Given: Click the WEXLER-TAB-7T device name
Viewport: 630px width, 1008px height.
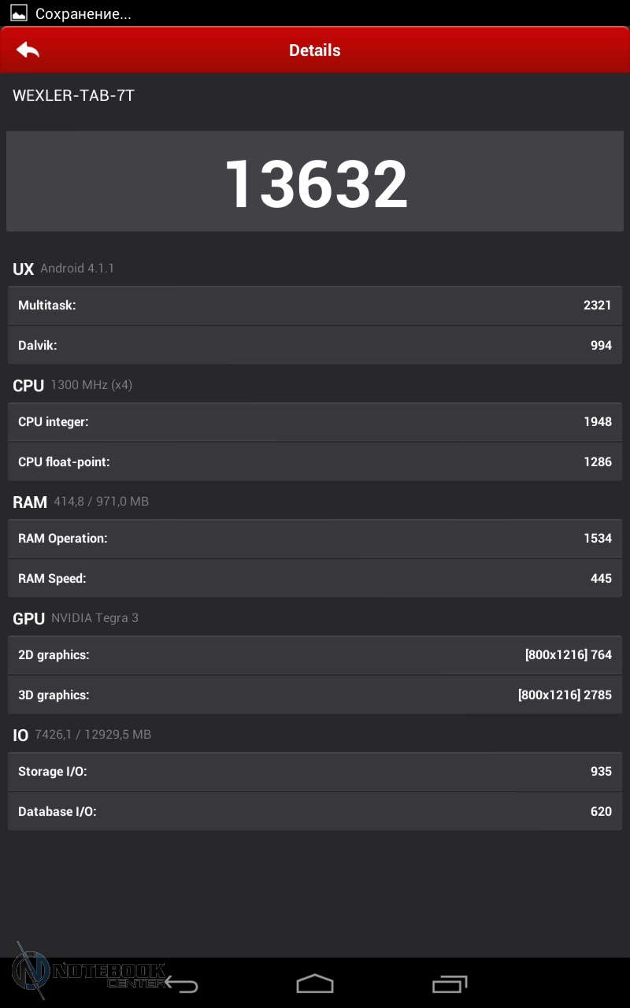Looking at the screenshot, I should [74, 96].
